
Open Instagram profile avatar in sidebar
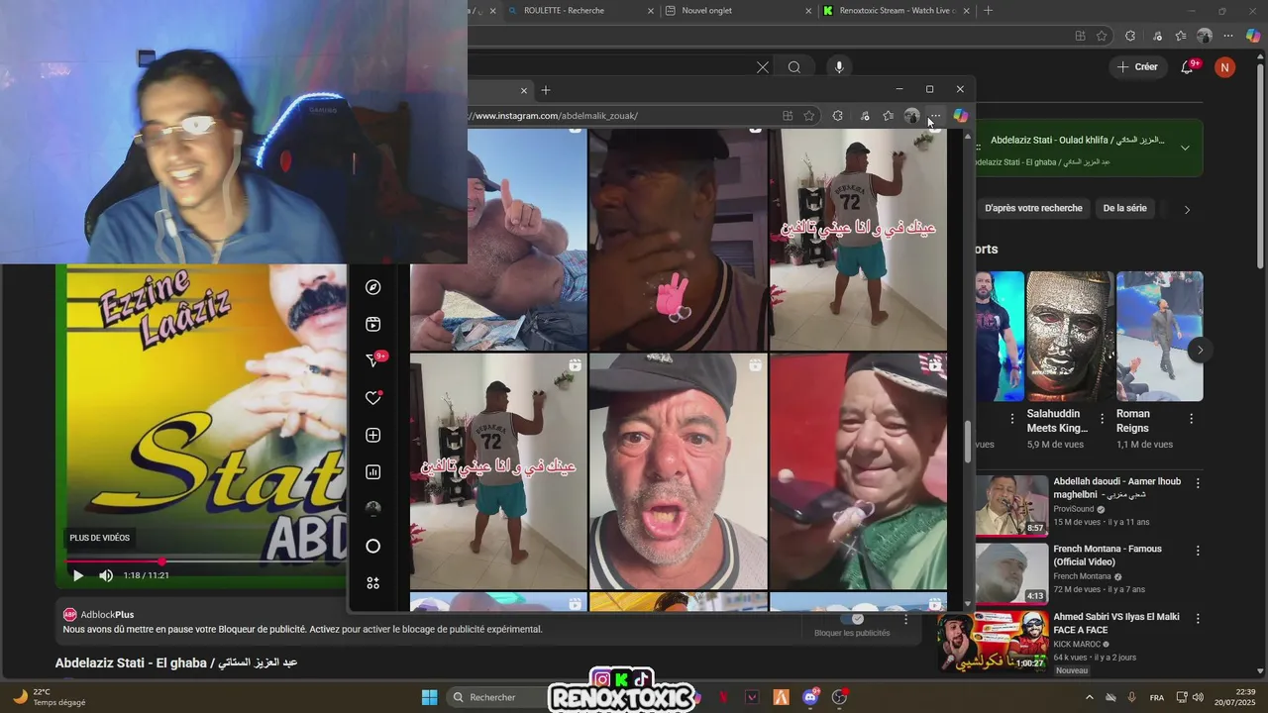[x=373, y=509]
